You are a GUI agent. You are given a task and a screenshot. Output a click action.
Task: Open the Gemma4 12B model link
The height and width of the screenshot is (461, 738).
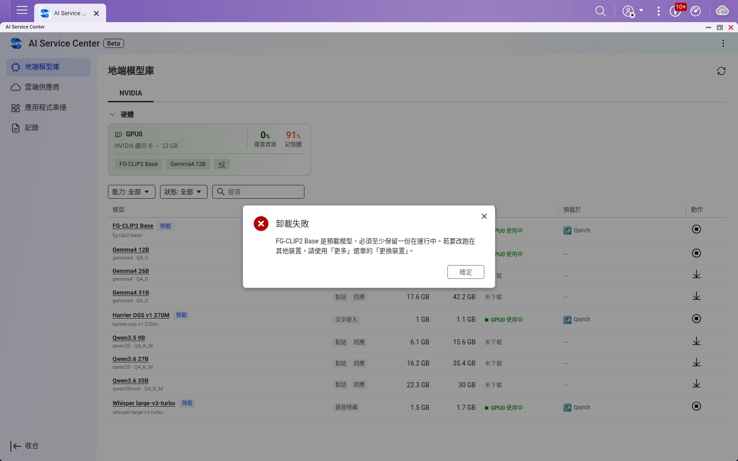click(x=131, y=250)
